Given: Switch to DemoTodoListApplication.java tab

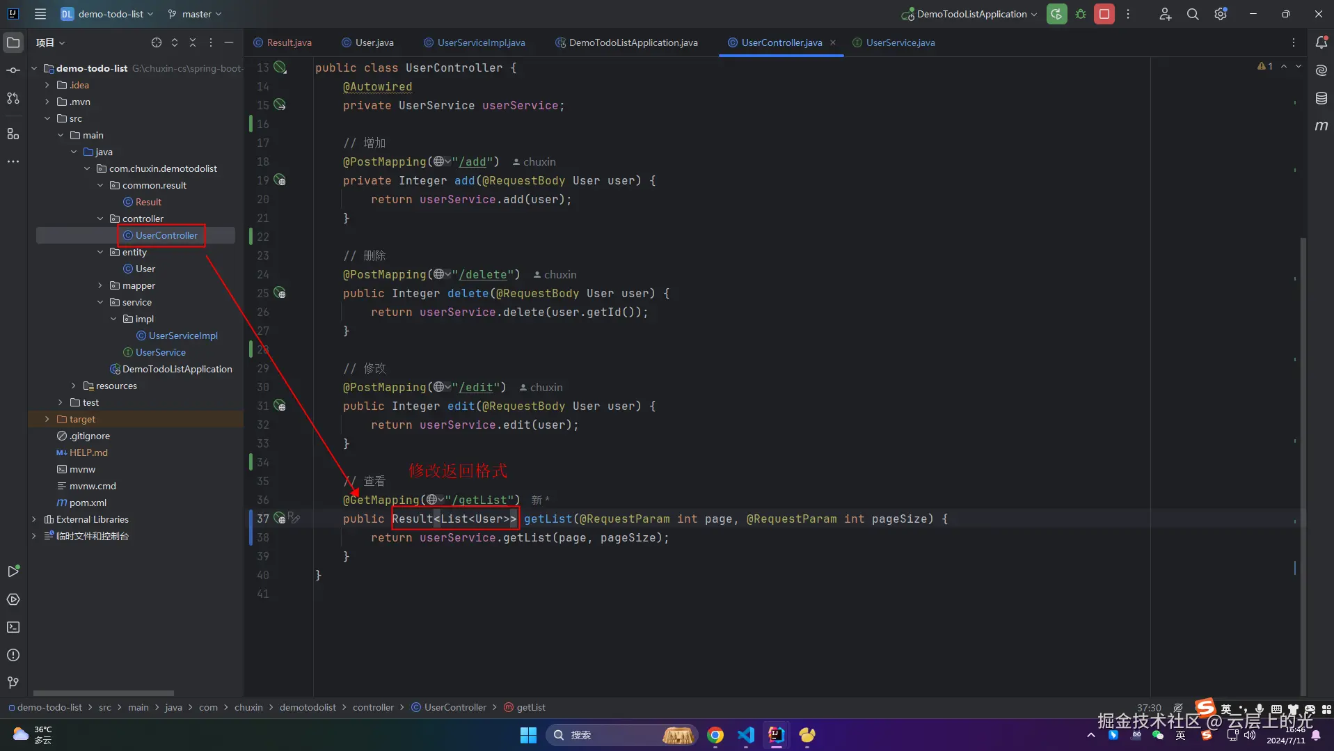Looking at the screenshot, I should pos(626,42).
